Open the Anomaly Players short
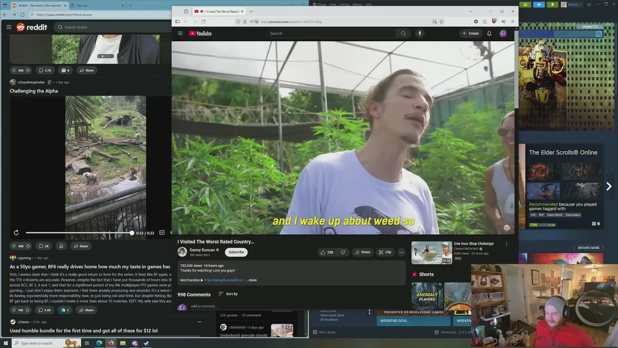618x348 pixels. [427, 297]
